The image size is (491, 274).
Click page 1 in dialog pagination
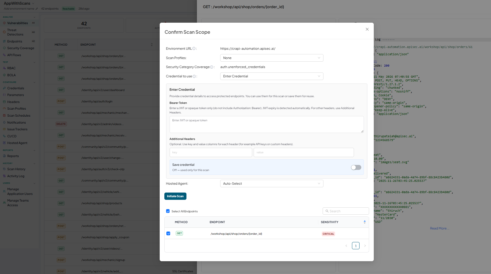click(356, 246)
